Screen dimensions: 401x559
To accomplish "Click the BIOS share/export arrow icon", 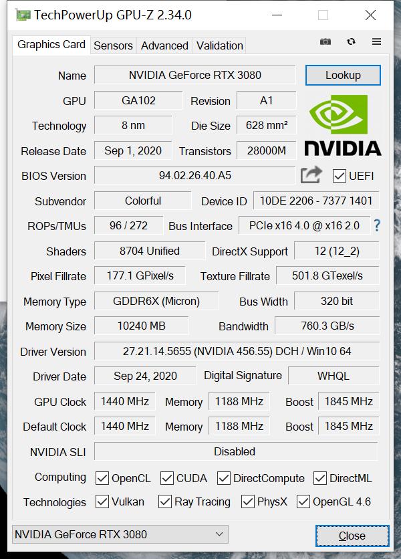I will pos(311,175).
